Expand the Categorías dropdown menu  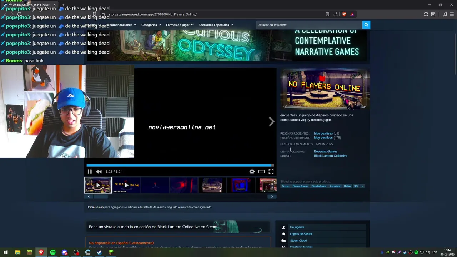coord(151,25)
